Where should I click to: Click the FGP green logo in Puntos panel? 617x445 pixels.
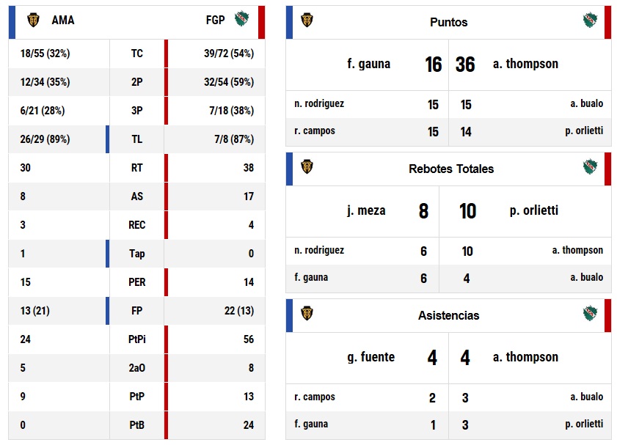(589, 21)
